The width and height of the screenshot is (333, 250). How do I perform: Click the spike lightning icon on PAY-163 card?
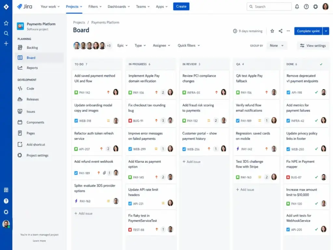(x=76, y=201)
